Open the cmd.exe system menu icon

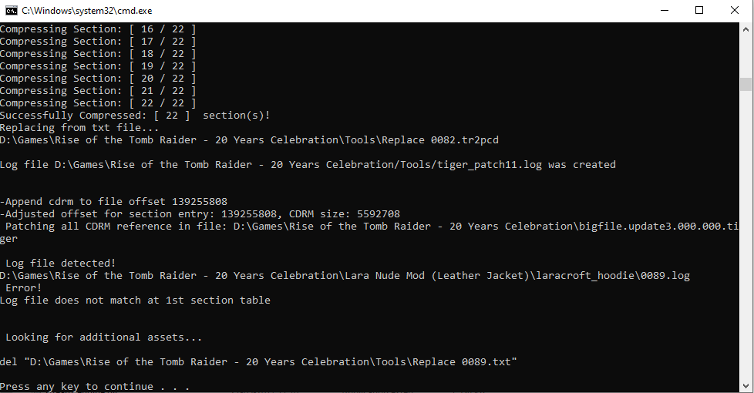(x=11, y=11)
